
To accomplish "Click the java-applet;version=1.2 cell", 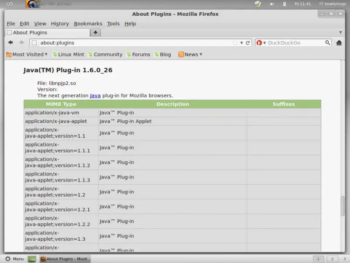I will click(x=61, y=192).
